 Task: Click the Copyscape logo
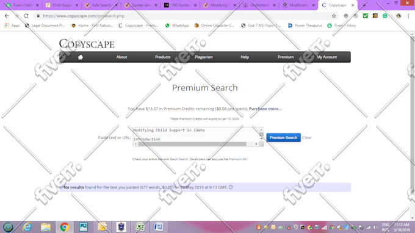tap(87, 44)
